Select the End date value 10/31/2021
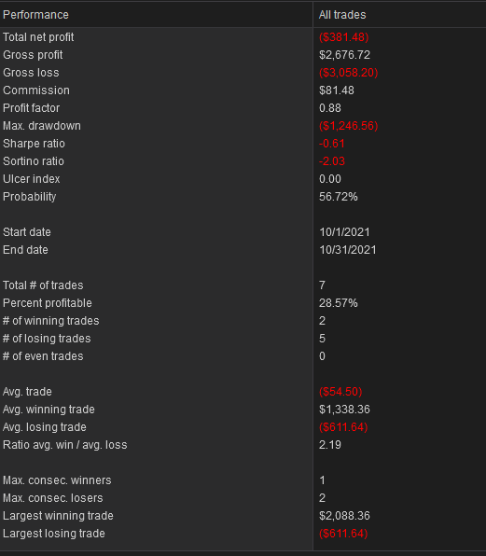Viewport: 486px width, 556px height. 347,250
